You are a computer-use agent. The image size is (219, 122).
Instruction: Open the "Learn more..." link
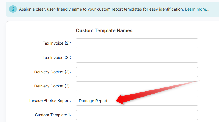[197, 9]
